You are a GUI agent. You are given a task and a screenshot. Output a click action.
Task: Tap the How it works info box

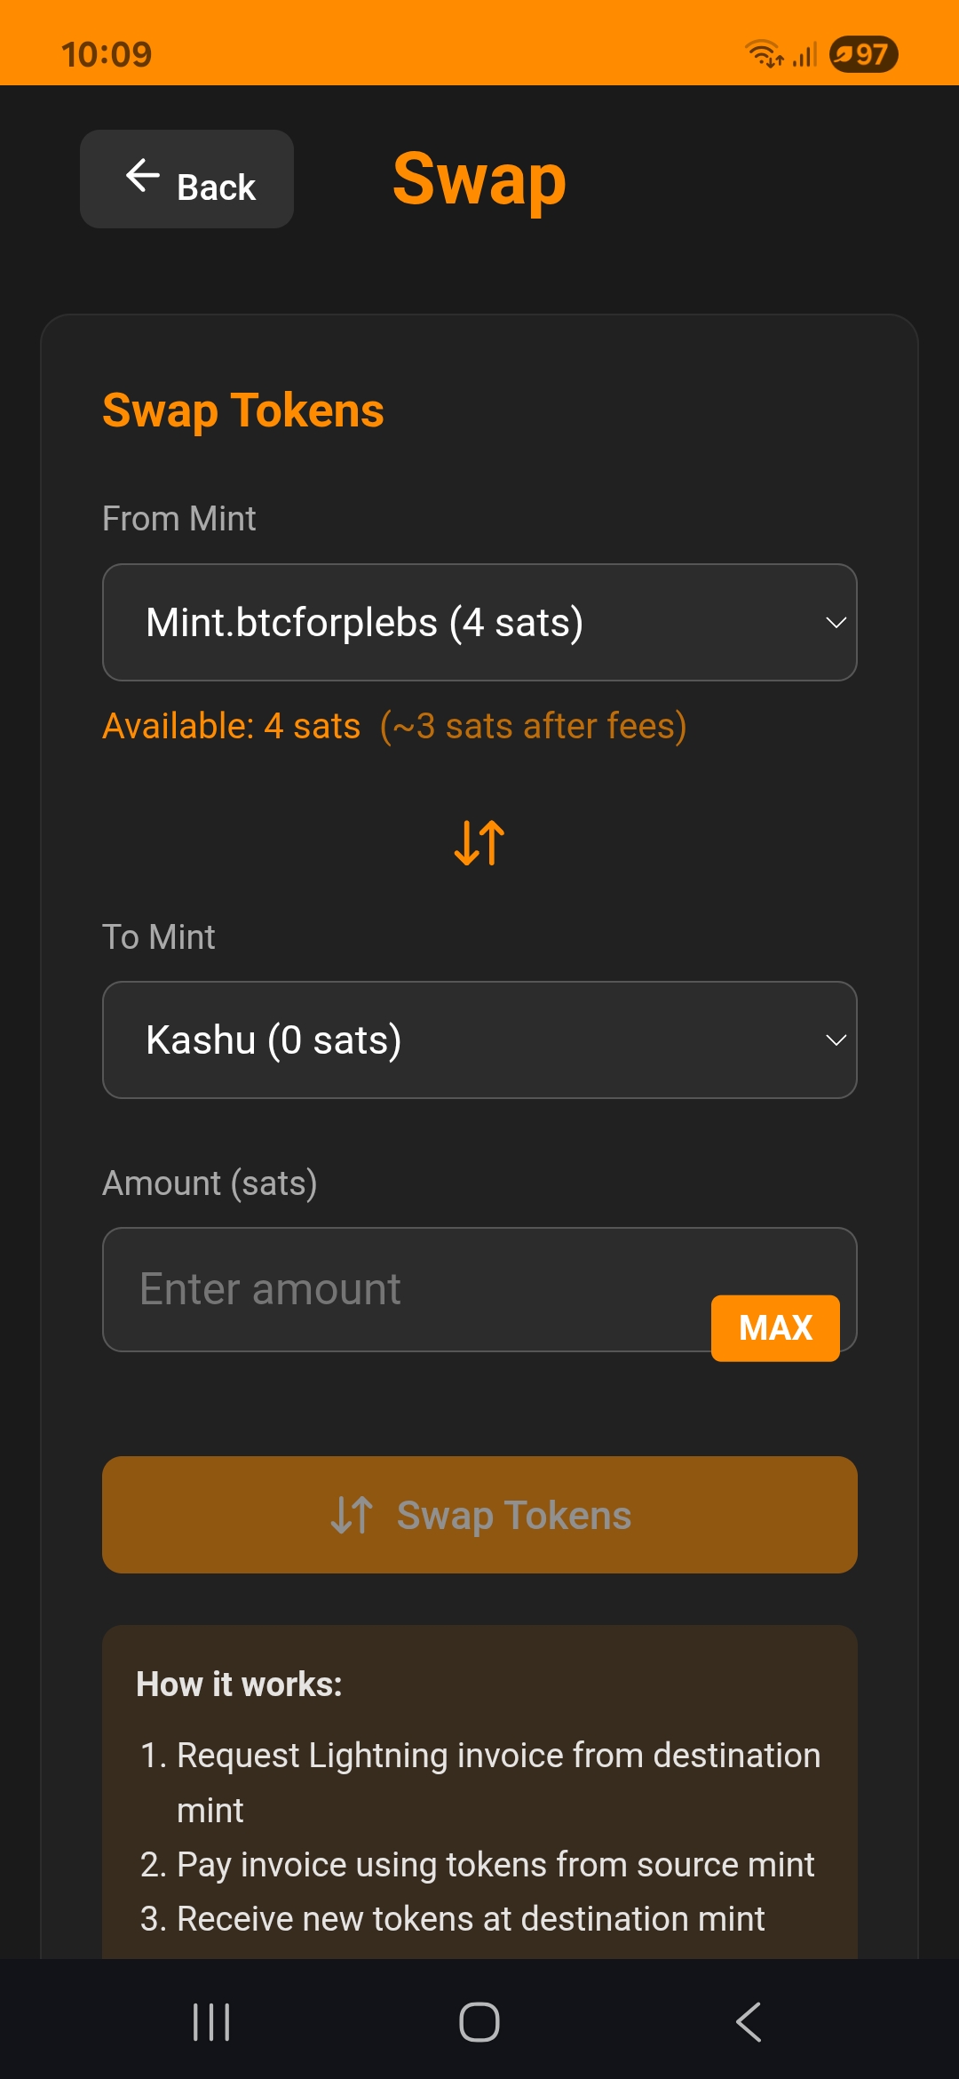(479, 1795)
